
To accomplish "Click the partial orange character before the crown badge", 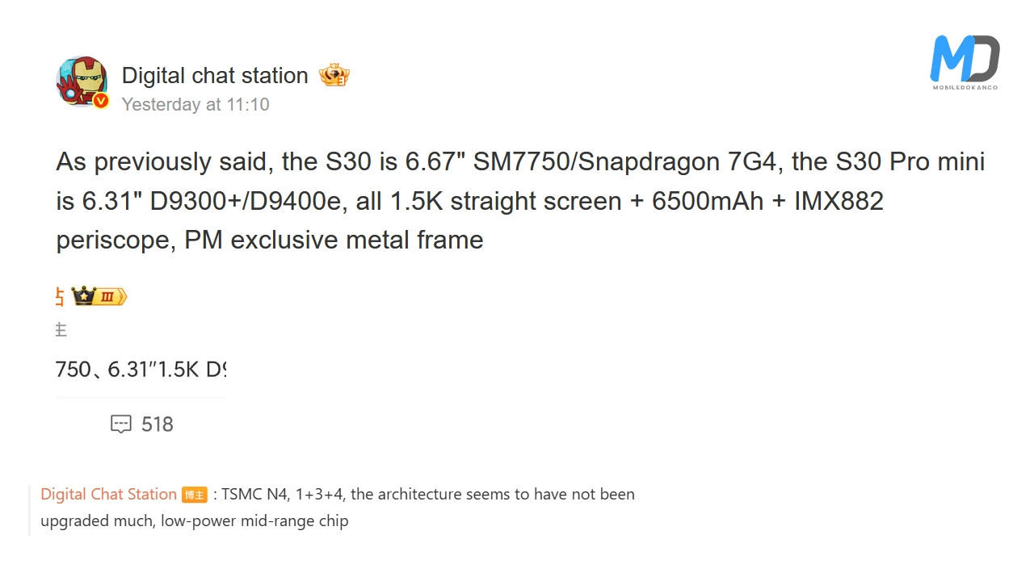I will [x=60, y=296].
